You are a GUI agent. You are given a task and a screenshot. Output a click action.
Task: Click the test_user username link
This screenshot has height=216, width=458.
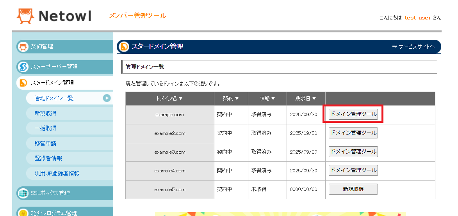point(418,18)
